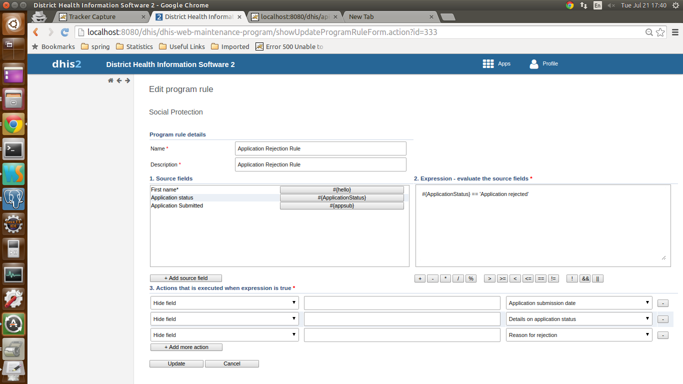Open the Application submission date dropdown
683x384 pixels.
[579, 303]
